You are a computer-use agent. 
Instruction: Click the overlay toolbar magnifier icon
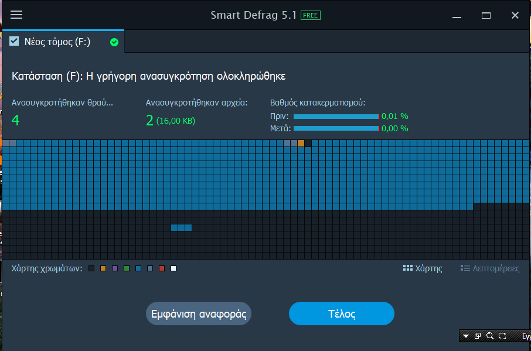click(490, 336)
